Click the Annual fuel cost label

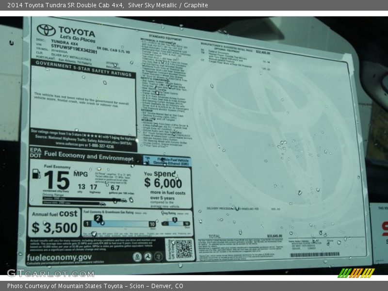[55, 214]
